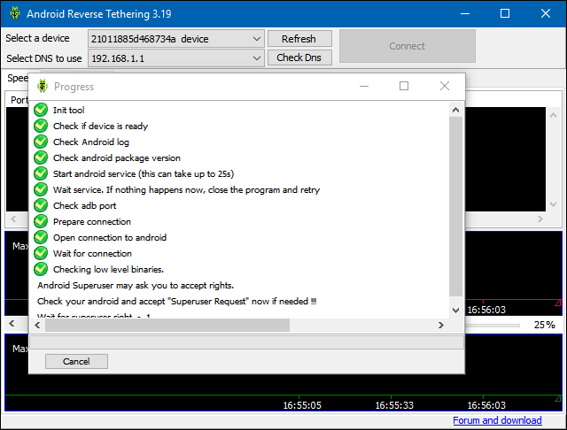Click green check beside Wait for connection

[x=41, y=253]
